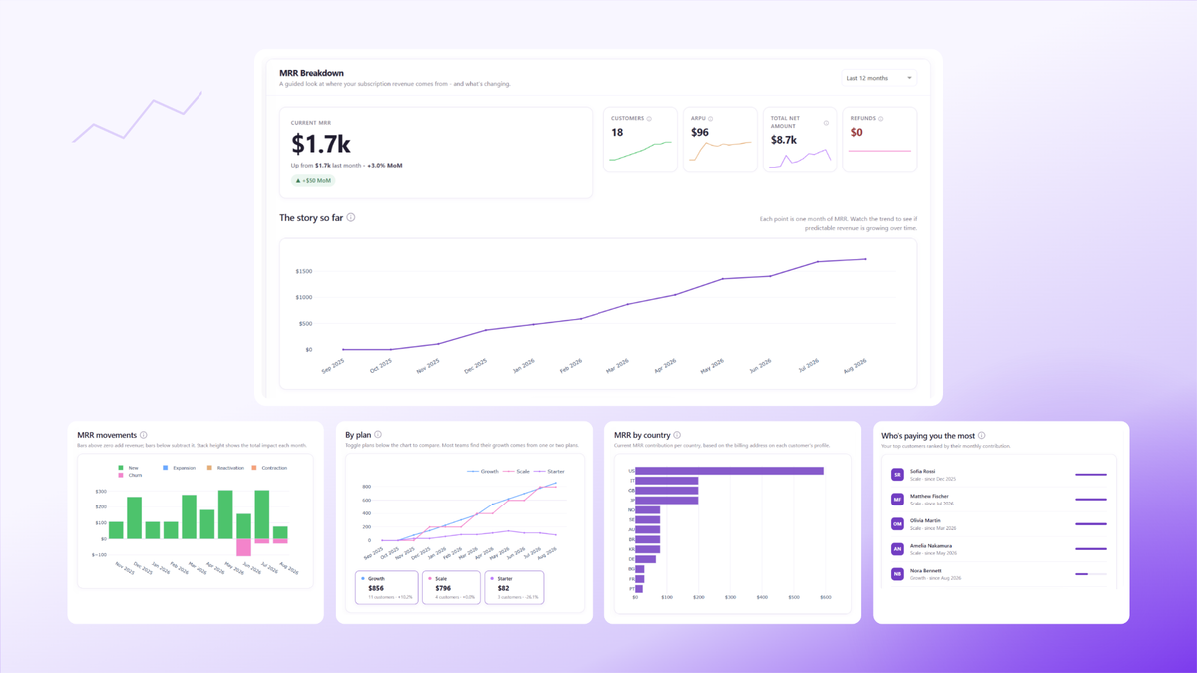Click the info icon beside CUSTOMERS
This screenshot has height=673, width=1197.
[x=649, y=119]
